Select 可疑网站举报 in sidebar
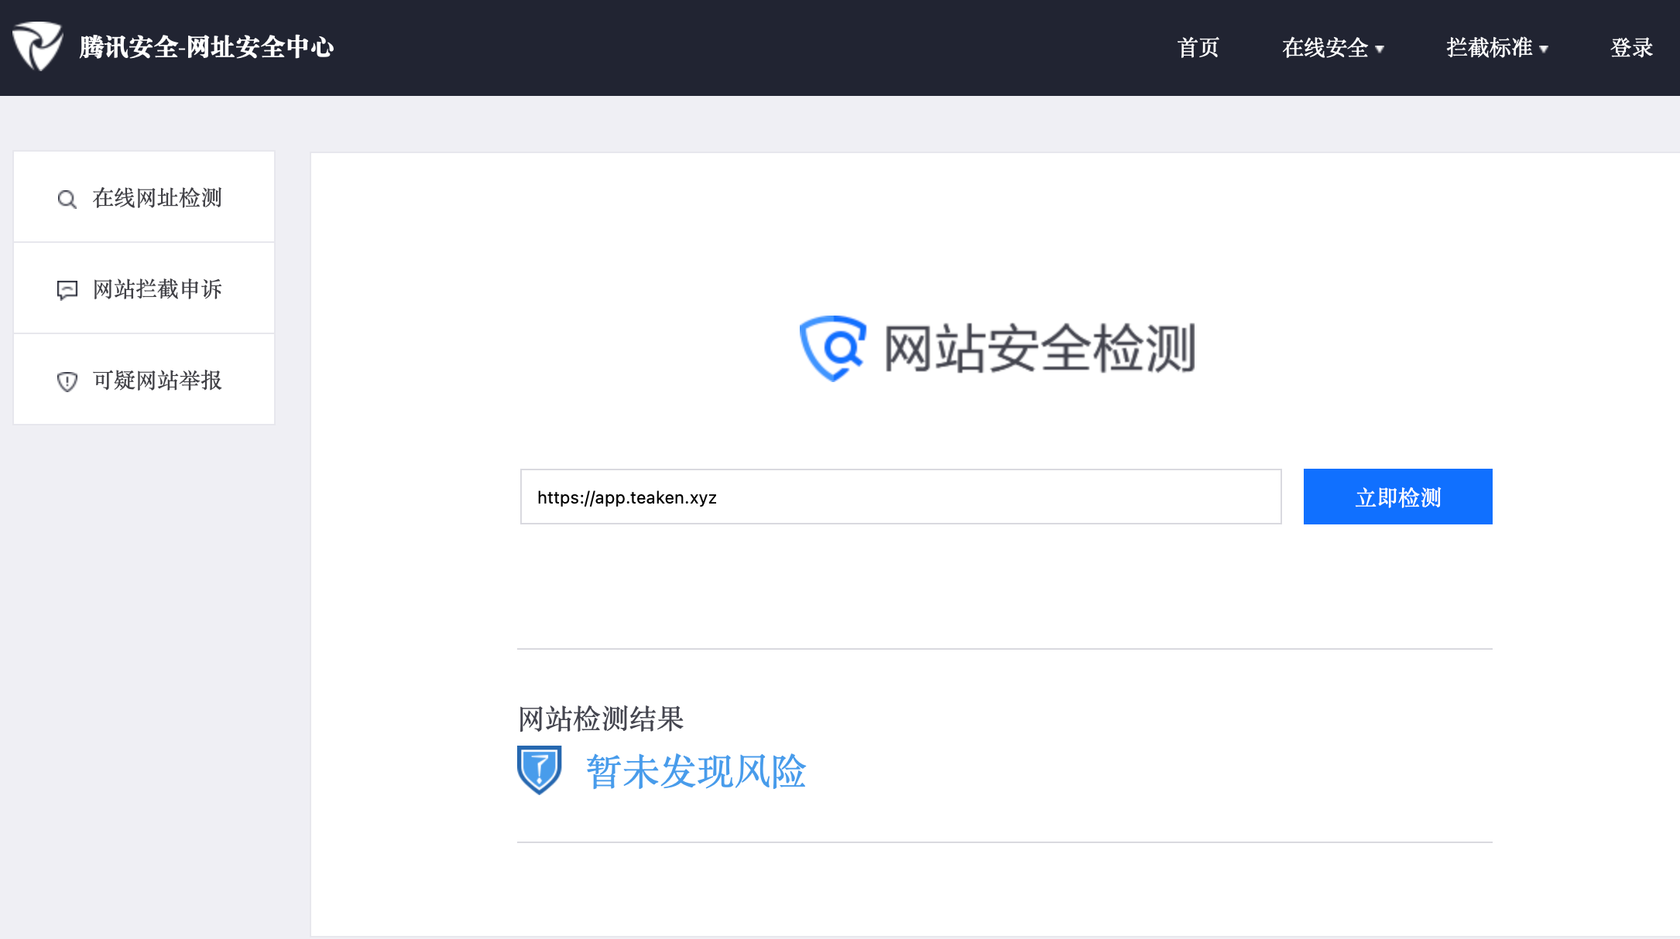The width and height of the screenshot is (1680, 939). (157, 381)
